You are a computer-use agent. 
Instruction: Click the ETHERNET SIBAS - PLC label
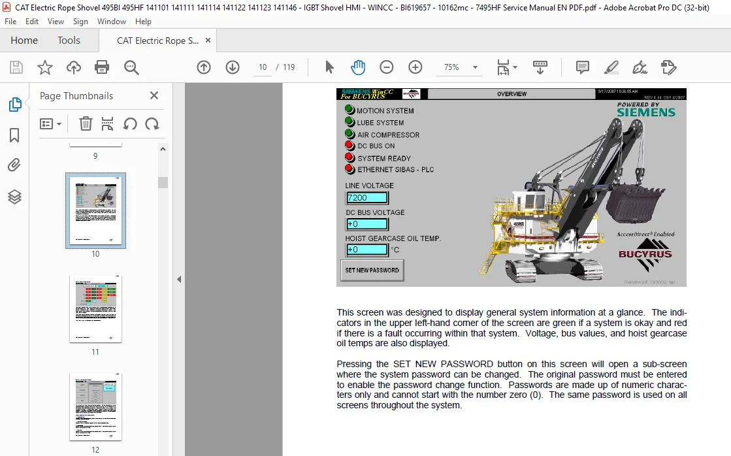[396, 170]
